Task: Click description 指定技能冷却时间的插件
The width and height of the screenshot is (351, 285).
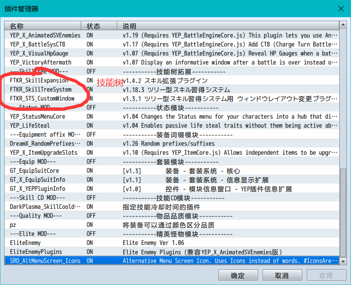Action: pyautogui.click(x=162, y=207)
